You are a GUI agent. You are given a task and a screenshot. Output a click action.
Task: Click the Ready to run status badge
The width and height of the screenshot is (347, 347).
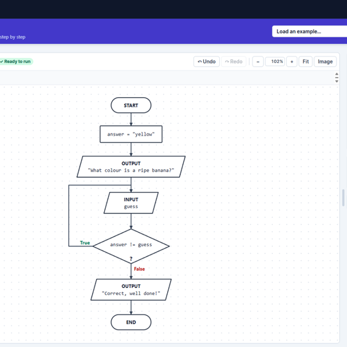tap(16, 61)
